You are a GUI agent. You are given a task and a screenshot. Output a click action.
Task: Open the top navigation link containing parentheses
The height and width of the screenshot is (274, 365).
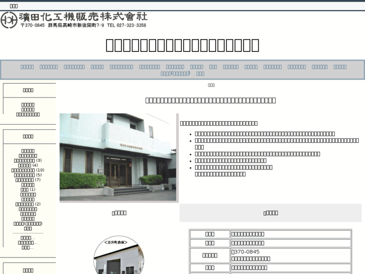(175, 73)
